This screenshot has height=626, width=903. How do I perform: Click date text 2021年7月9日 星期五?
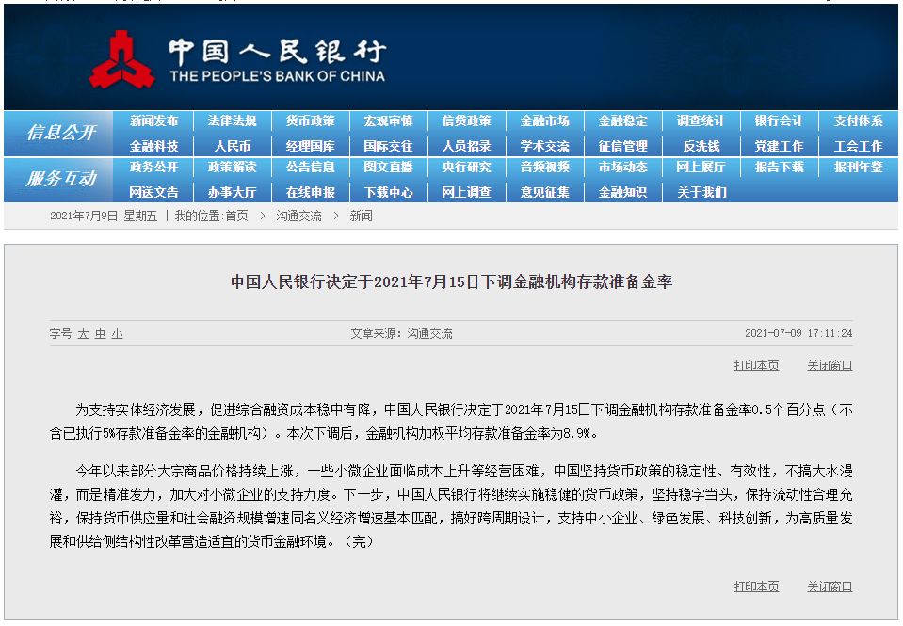[104, 216]
